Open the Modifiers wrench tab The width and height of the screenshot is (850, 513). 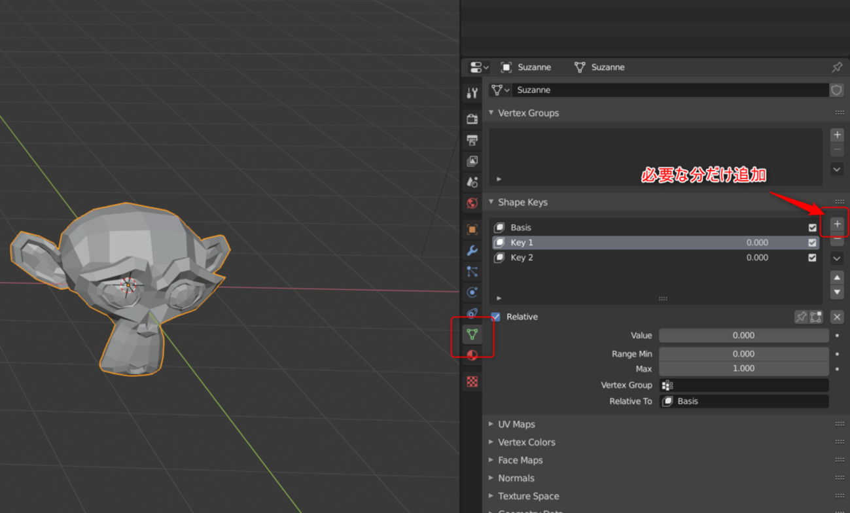[x=472, y=250]
